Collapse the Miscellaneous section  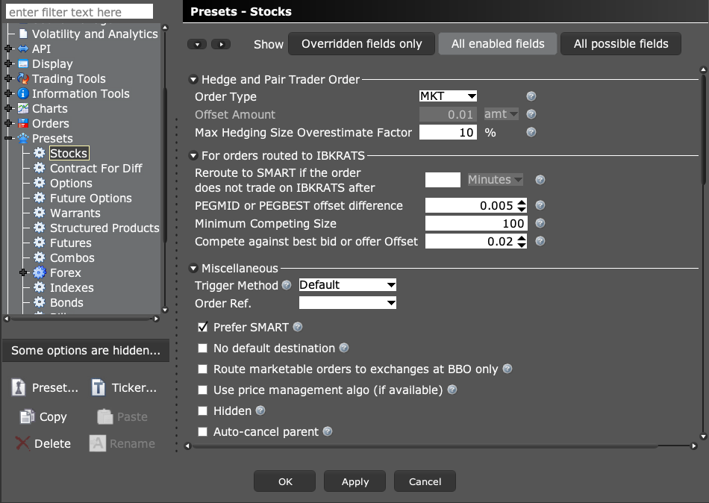click(193, 268)
